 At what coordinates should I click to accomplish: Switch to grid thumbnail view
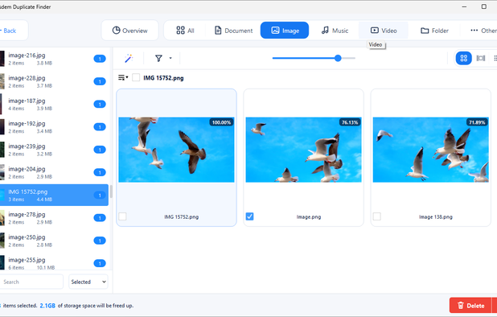click(463, 58)
